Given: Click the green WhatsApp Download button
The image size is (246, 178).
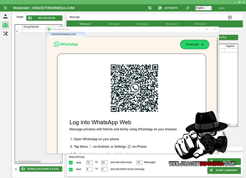Looking at the screenshot, I should click(x=194, y=44).
